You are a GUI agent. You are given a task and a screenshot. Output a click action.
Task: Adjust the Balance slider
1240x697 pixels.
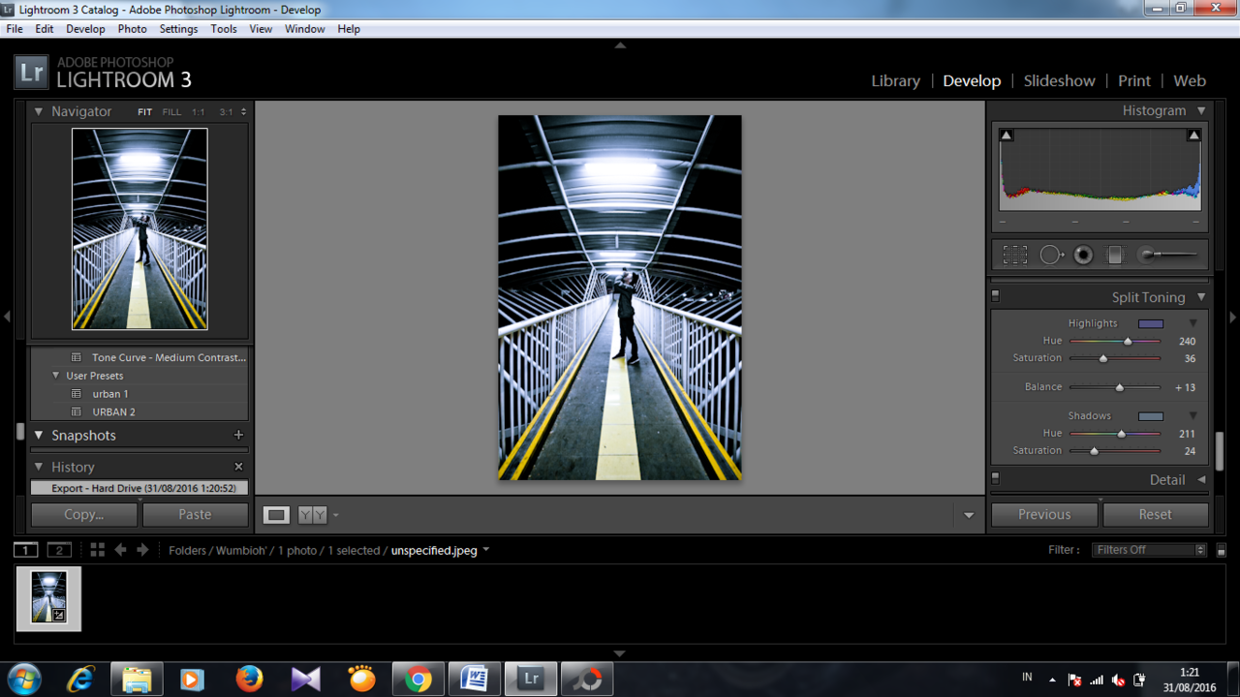[1120, 387]
